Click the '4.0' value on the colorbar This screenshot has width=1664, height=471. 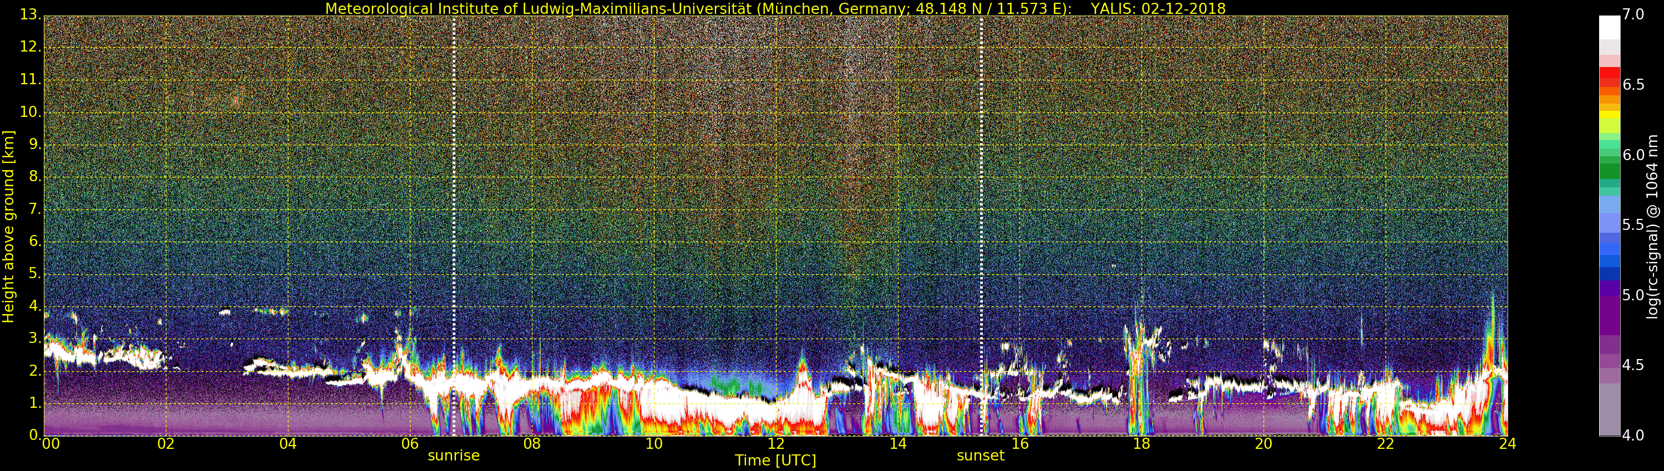point(1633,436)
